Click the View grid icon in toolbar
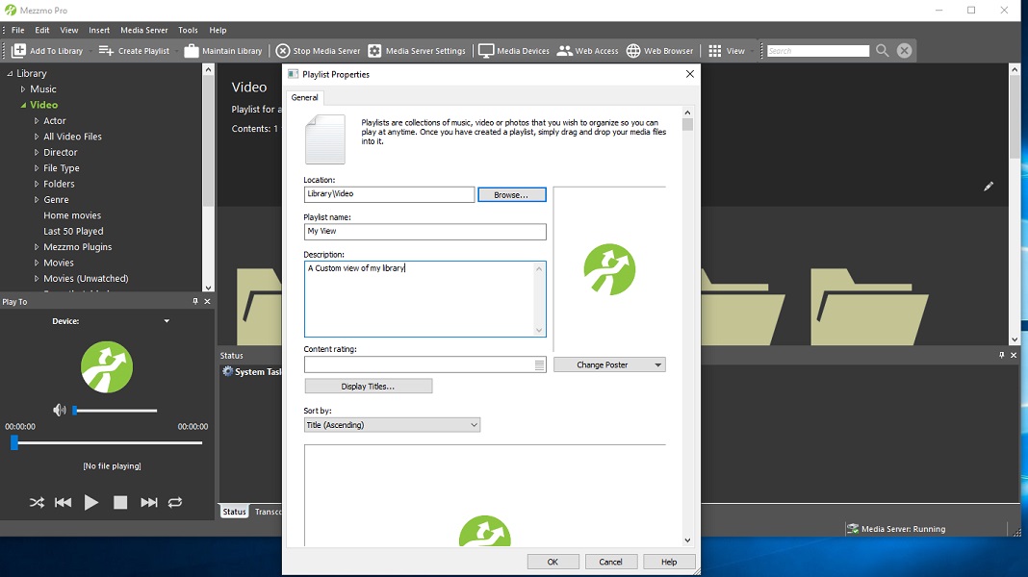 point(714,50)
